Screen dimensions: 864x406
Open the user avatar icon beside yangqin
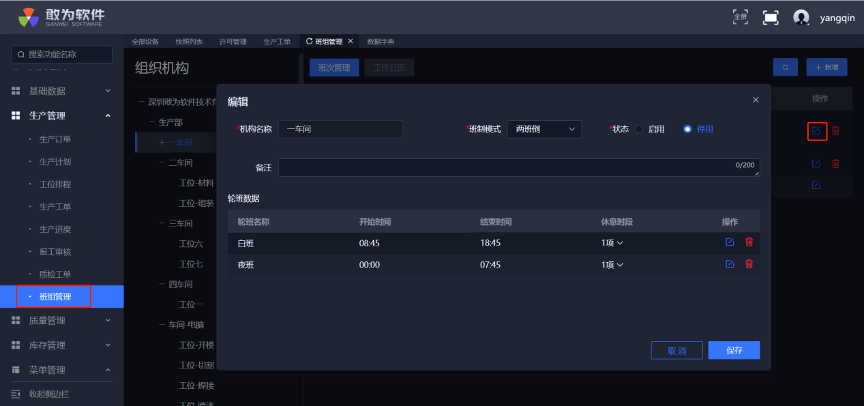tap(801, 18)
